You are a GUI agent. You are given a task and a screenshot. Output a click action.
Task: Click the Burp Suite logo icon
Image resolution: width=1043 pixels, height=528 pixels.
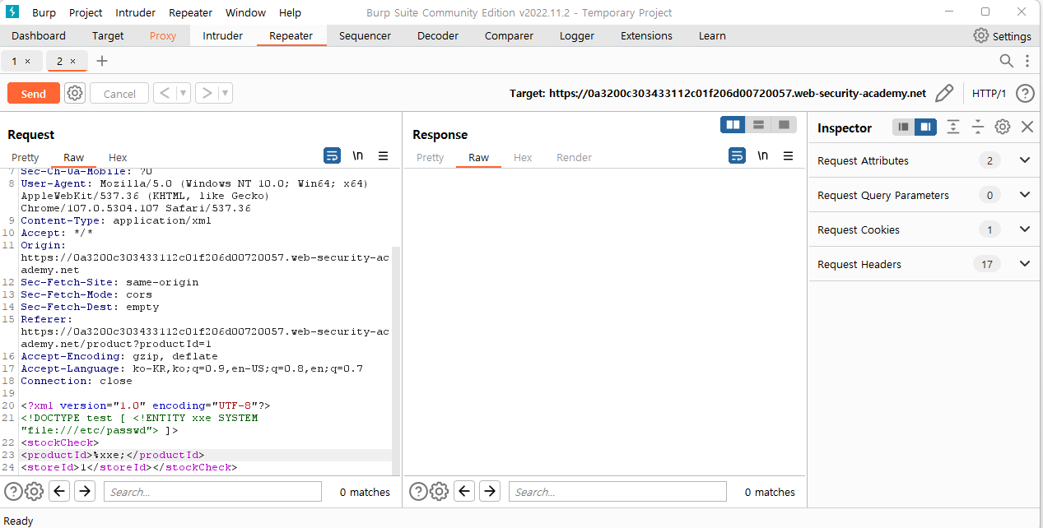pos(12,12)
